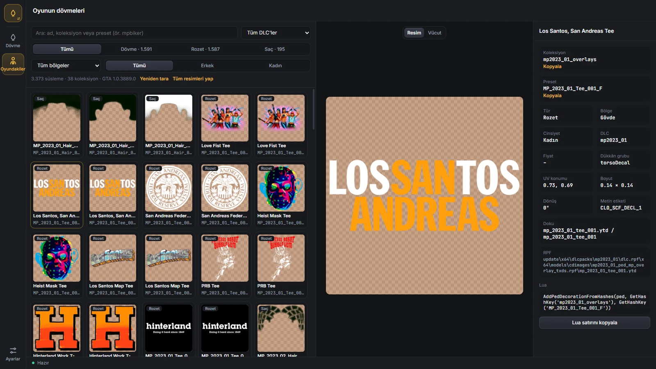
Task: Click the decoration list scrollbar
Action: (314, 109)
